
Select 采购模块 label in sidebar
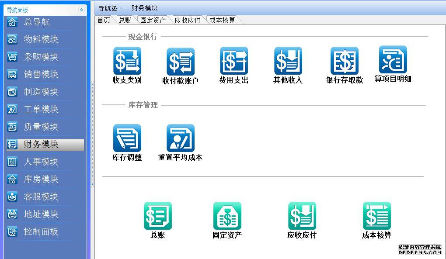41,57
